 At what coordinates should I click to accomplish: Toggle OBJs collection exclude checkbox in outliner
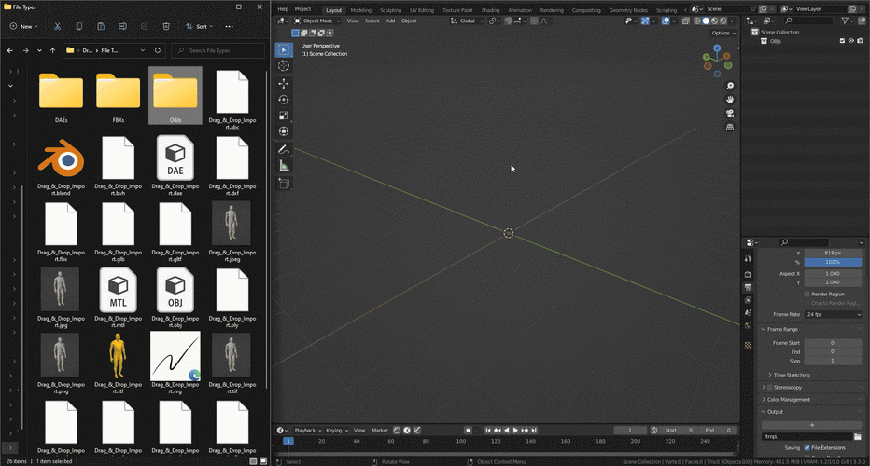point(842,41)
